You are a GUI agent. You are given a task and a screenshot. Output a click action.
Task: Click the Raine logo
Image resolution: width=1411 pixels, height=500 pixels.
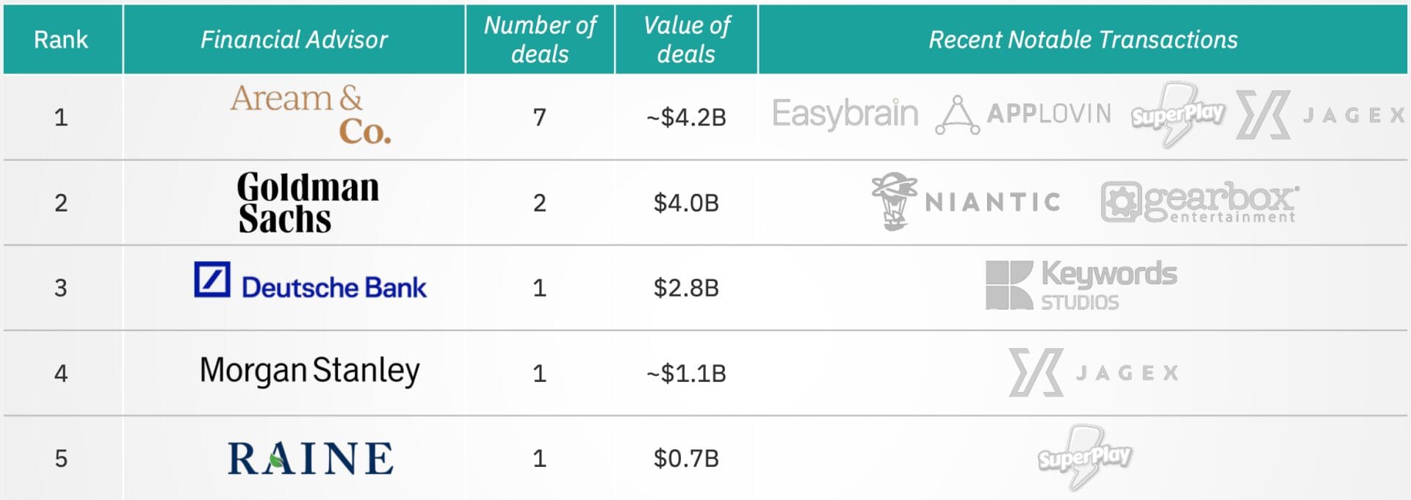click(x=310, y=458)
